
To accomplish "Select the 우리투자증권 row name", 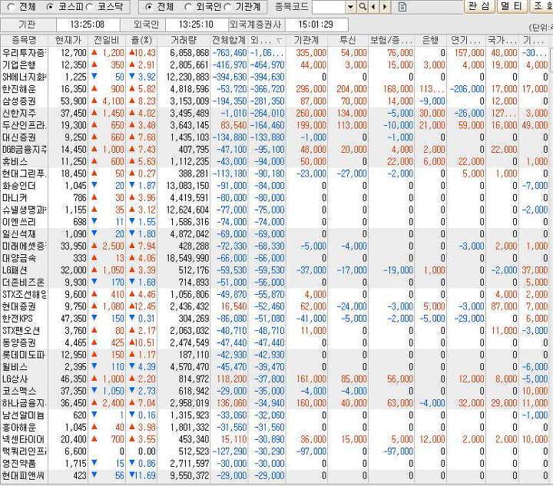I will pos(24,53).
